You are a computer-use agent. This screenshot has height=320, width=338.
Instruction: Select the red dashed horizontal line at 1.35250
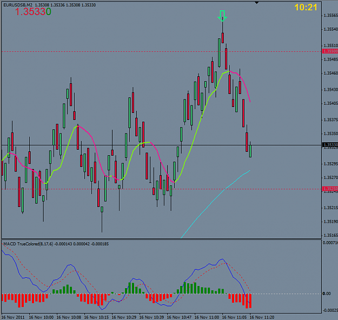click(x=161, y=189)
